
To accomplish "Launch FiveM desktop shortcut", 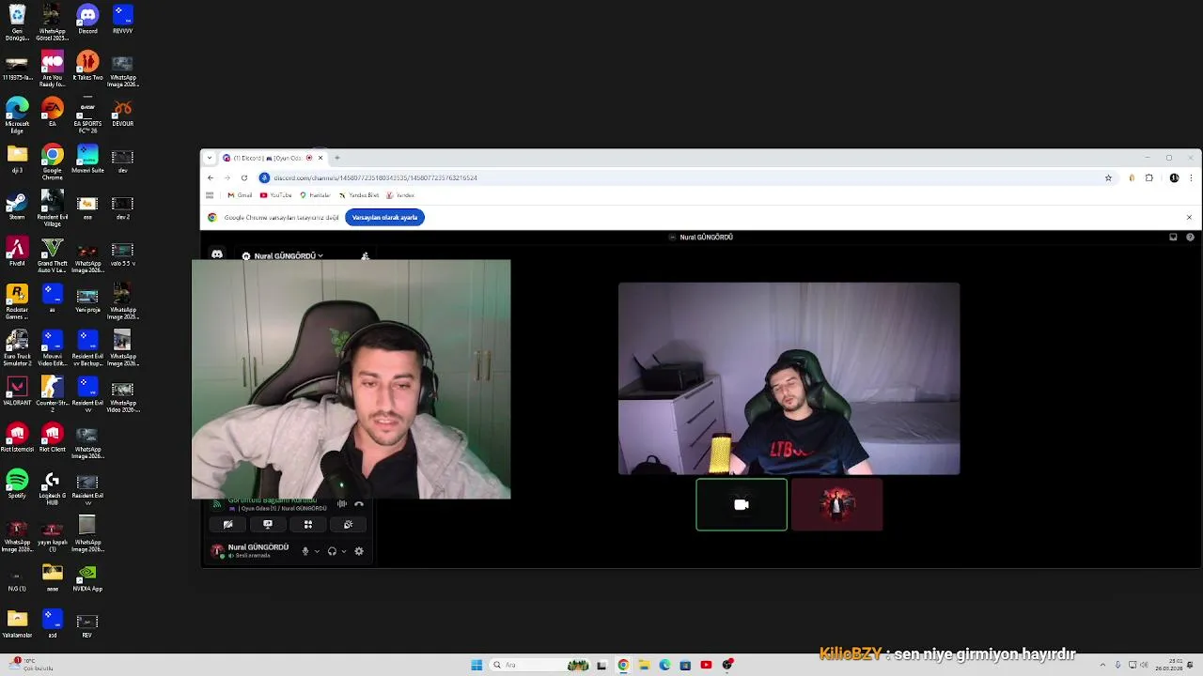I will (x=17, y=253).
